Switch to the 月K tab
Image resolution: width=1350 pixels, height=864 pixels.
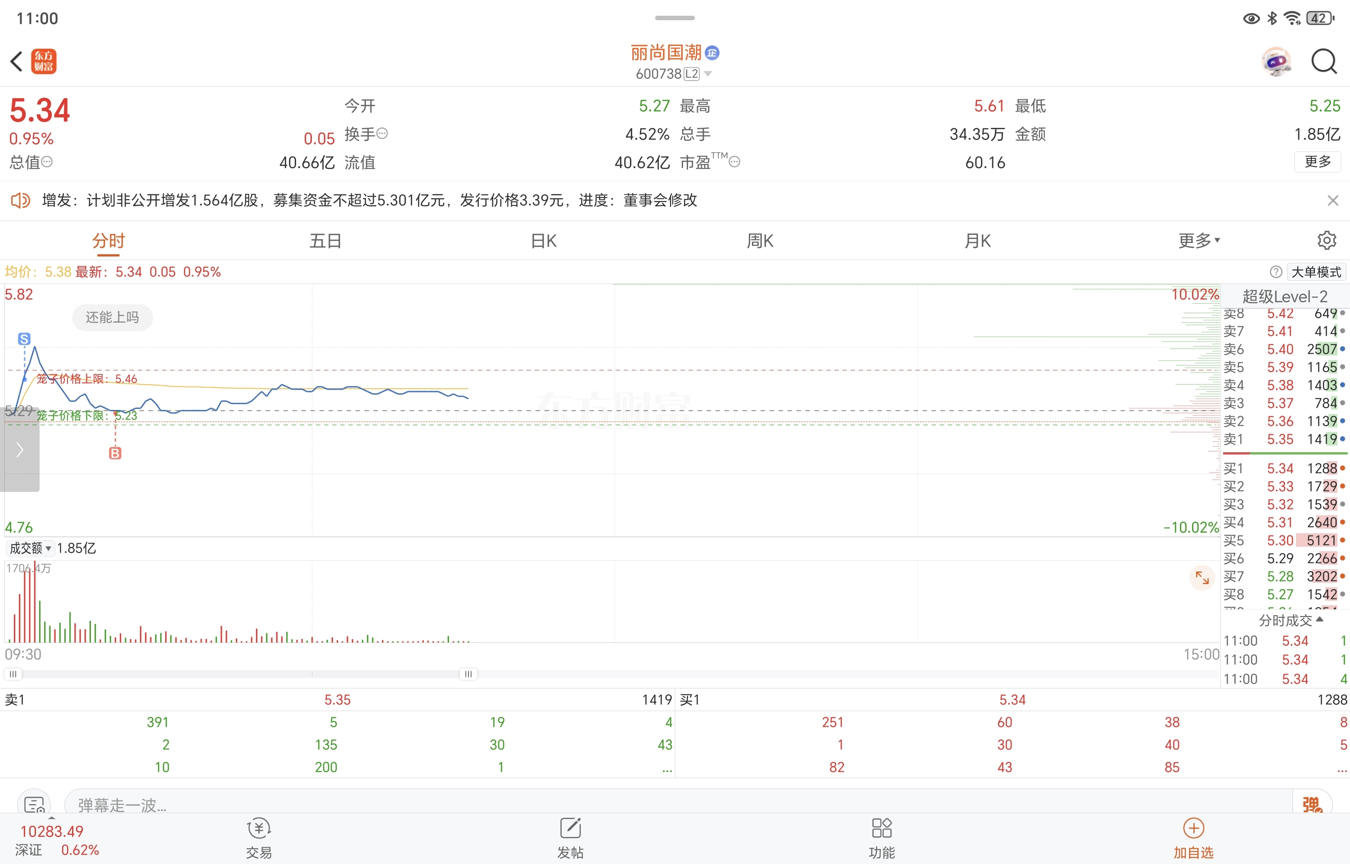click(977, 241)
